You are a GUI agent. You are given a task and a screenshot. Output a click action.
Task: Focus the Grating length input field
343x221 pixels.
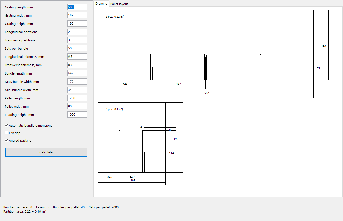pyautogui.click(x=77, y=7)
